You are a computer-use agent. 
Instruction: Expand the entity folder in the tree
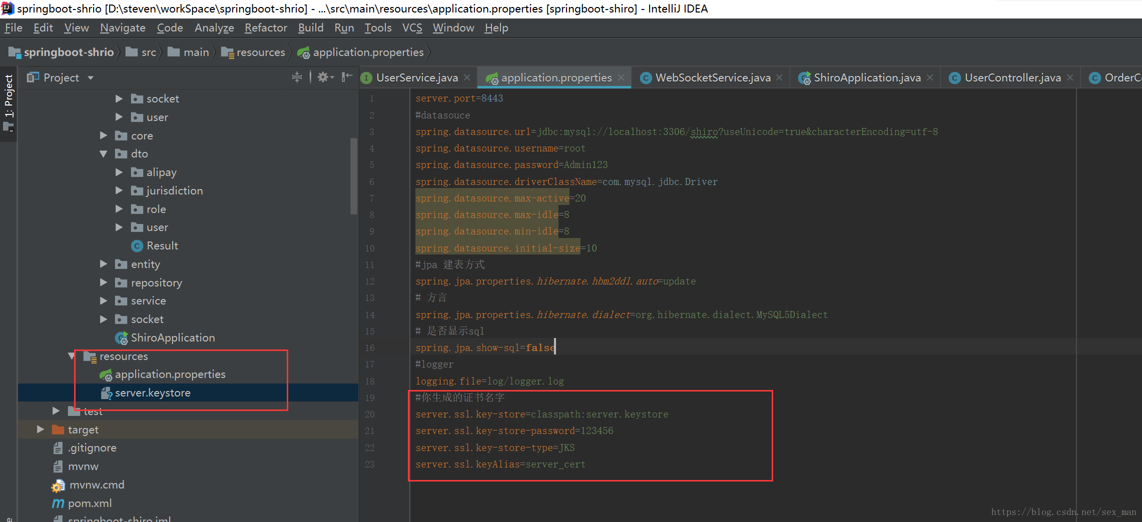(x=103, y=264)
